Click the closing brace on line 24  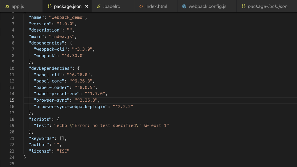25,157
